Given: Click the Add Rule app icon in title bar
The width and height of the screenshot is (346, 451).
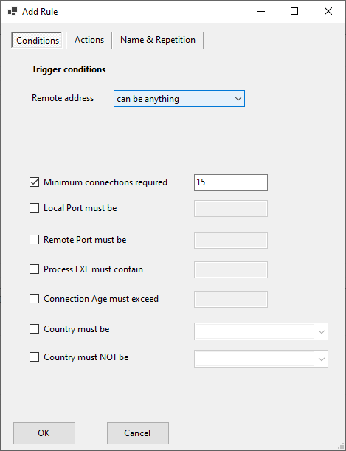Looking at the screenshot, I should pyautogui.click(x=13, y=11).
